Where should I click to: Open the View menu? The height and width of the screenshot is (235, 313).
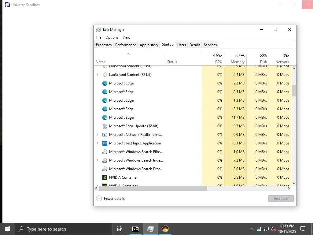[x=126, y=37]
